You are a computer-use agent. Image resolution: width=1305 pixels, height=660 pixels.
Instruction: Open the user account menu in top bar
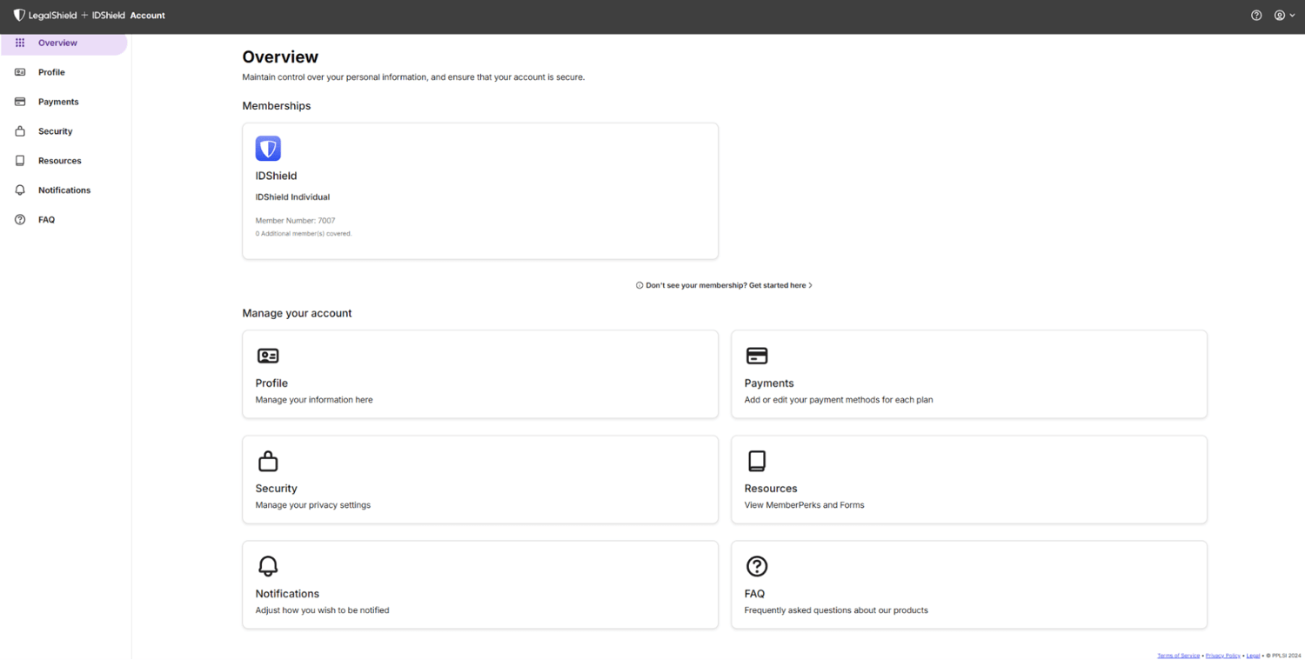pos(1285,16)
